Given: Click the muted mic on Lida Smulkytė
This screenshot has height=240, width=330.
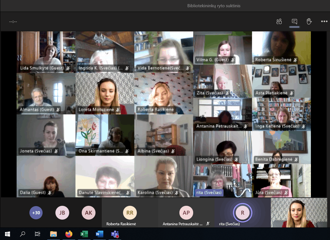Looking at the screenshot, I should (68, 68).
